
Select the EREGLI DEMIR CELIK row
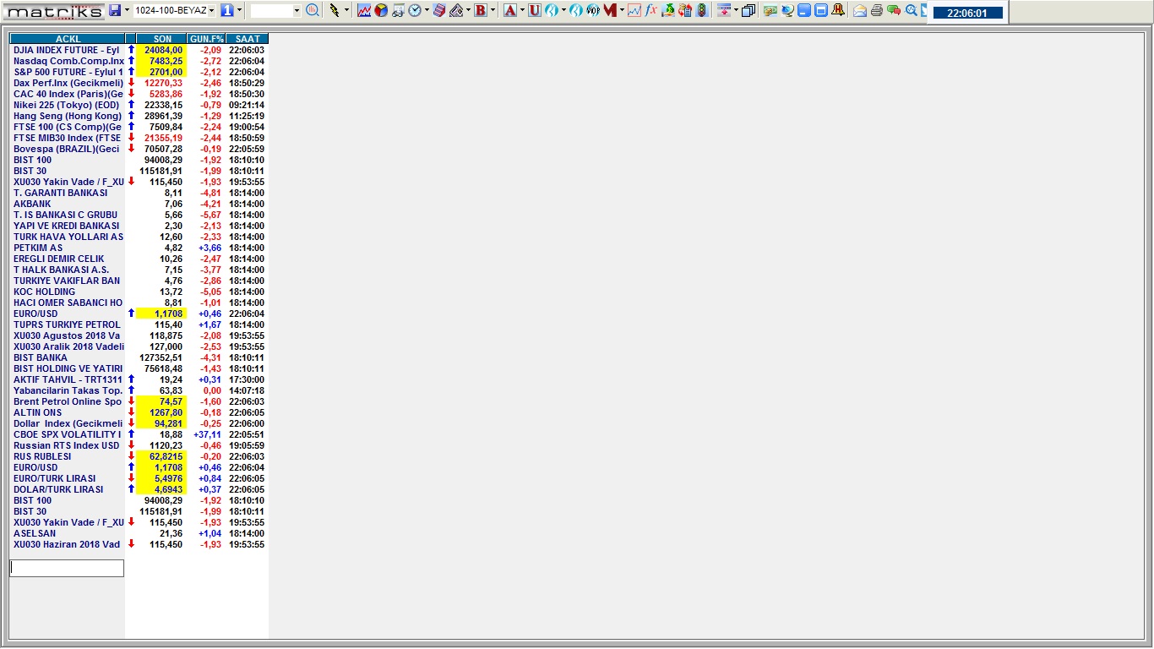[x=139, y=259]
